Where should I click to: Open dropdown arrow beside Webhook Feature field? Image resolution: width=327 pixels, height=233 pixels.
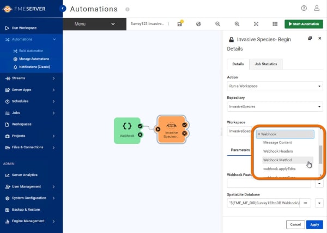tap(319, 184)
